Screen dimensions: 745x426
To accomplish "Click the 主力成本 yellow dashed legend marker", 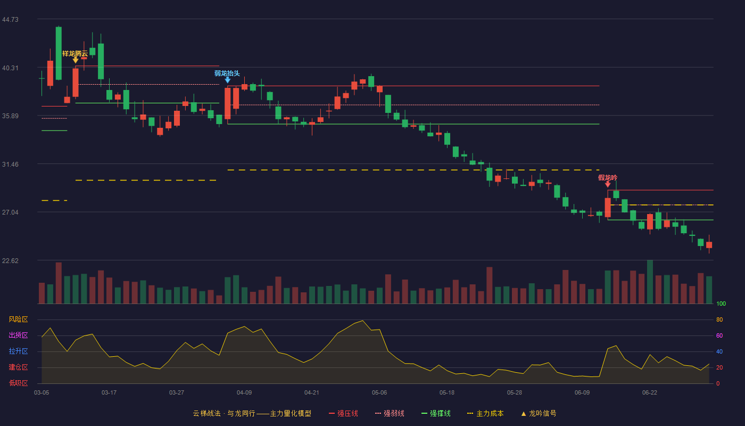I will [470, 413].
